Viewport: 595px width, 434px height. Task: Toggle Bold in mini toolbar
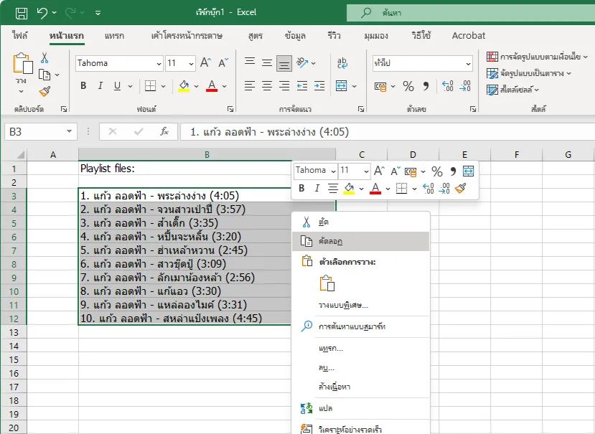coord(301,188)
